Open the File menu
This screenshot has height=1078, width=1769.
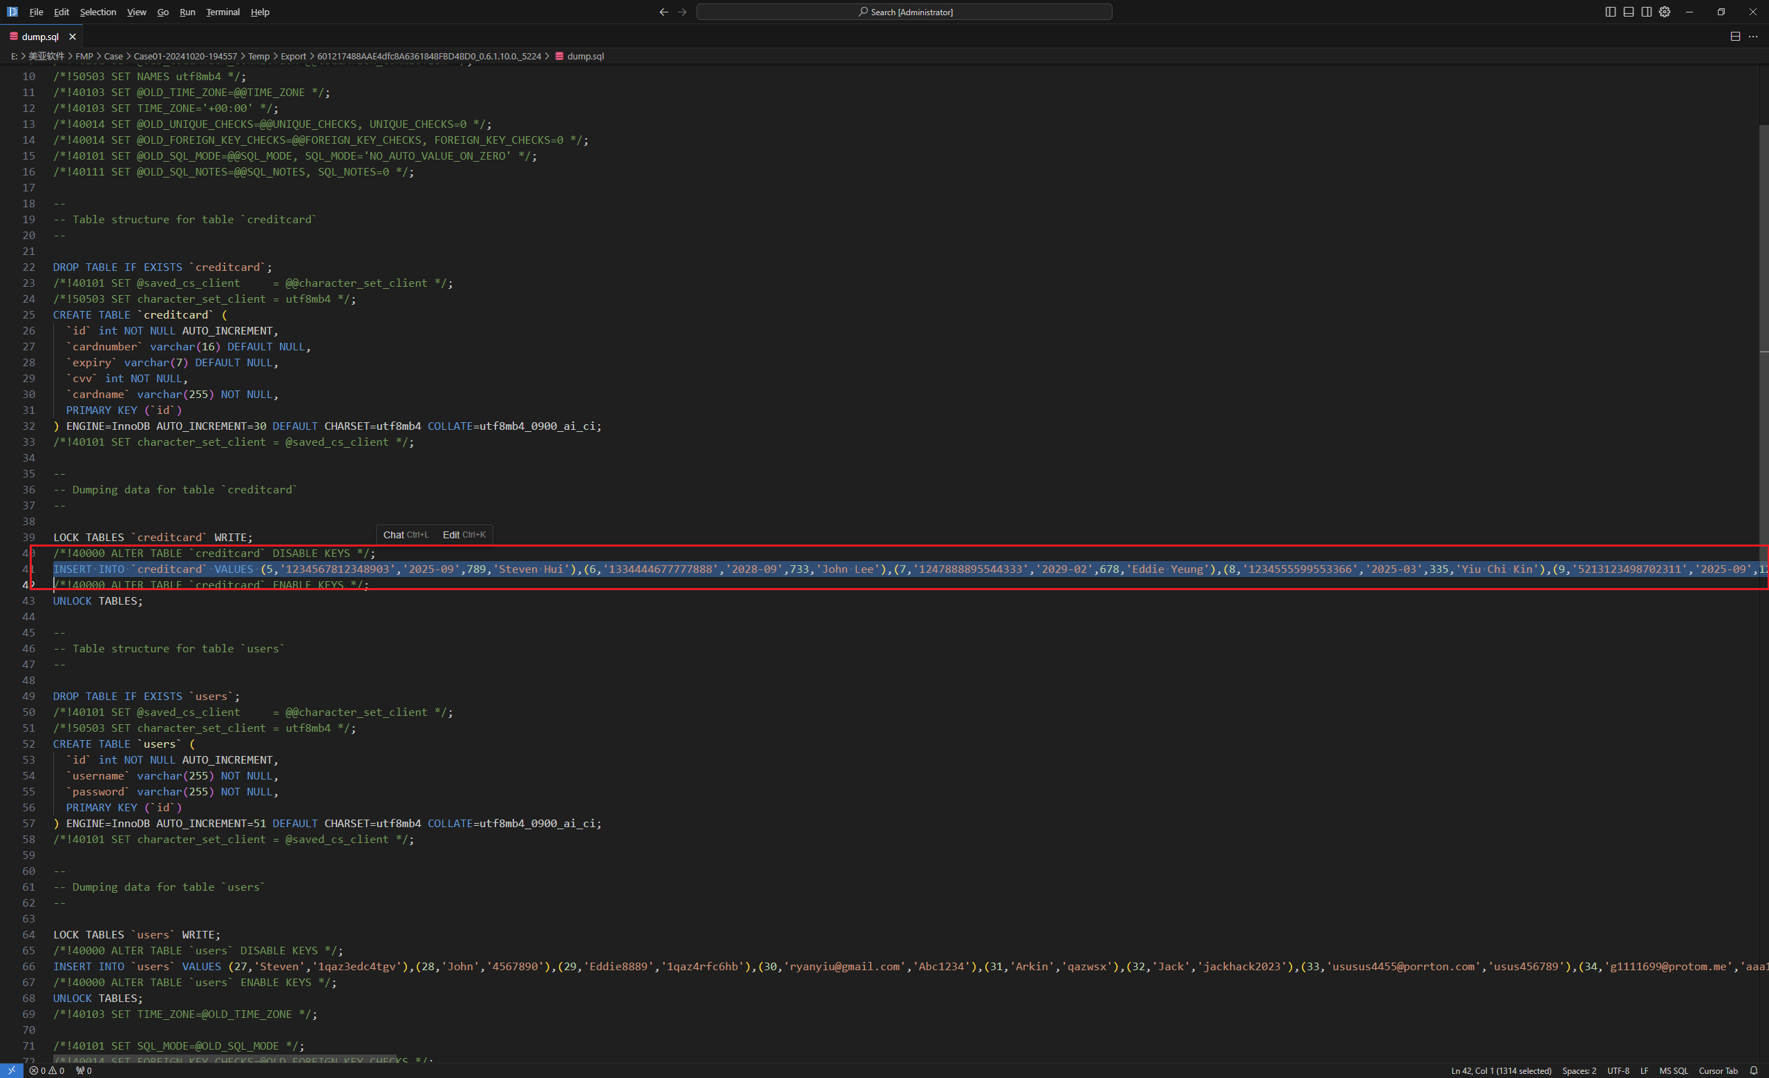pos(36,12)
